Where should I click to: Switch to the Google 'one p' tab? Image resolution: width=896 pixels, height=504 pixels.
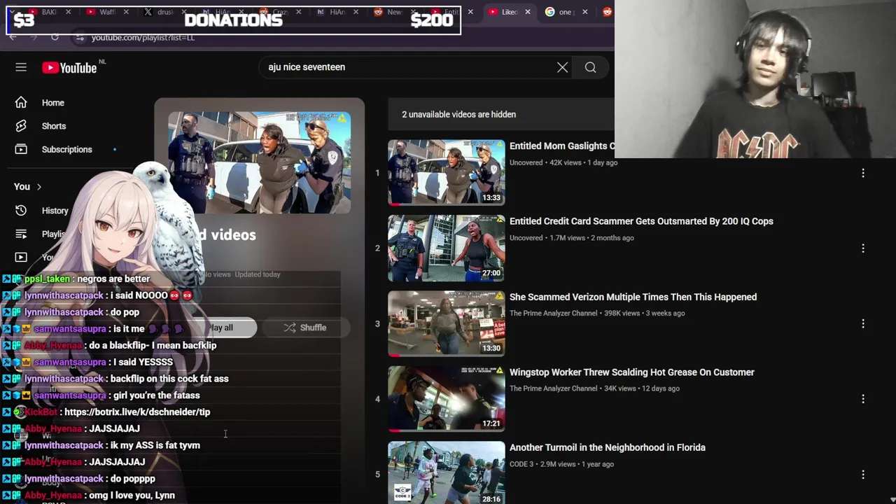[566, 12]
